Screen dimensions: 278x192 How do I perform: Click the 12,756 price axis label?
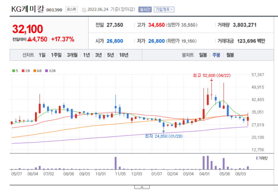(258, 150)
